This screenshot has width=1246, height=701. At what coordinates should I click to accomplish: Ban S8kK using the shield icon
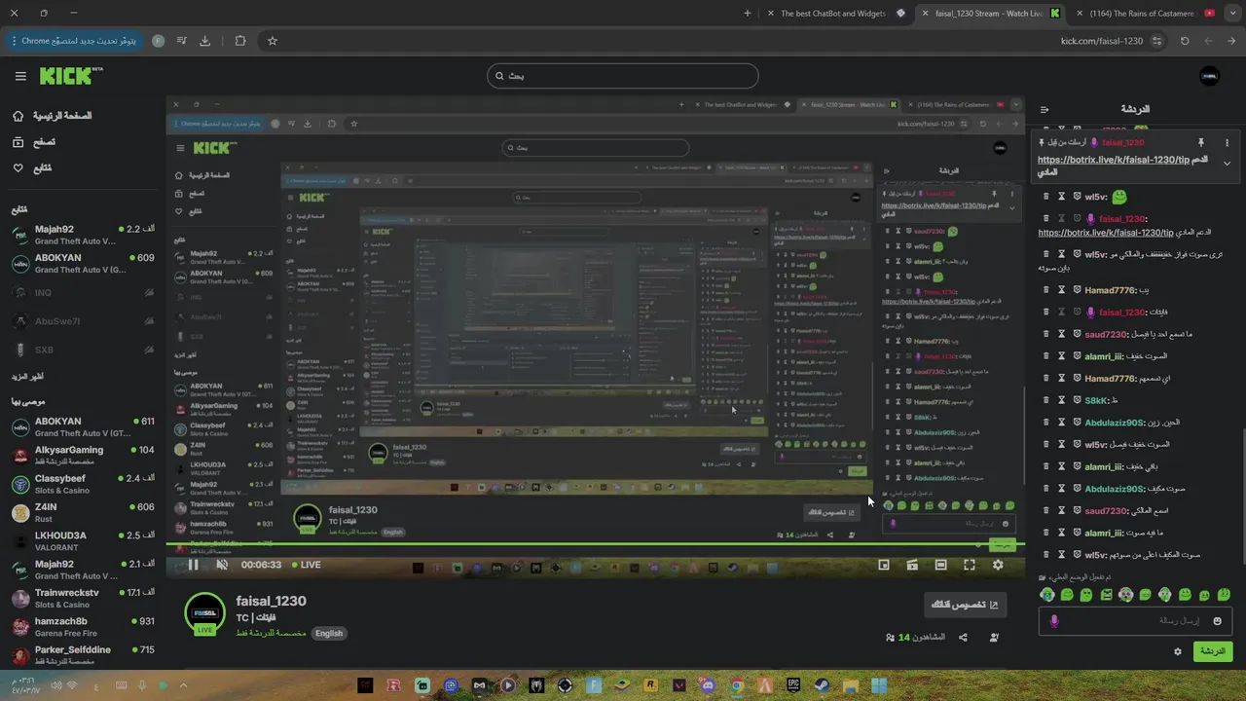point(1078,400)
